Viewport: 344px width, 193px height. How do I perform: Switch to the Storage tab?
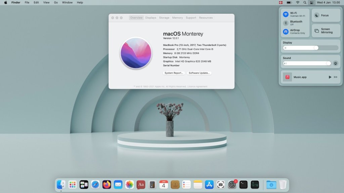pos(164,18)
